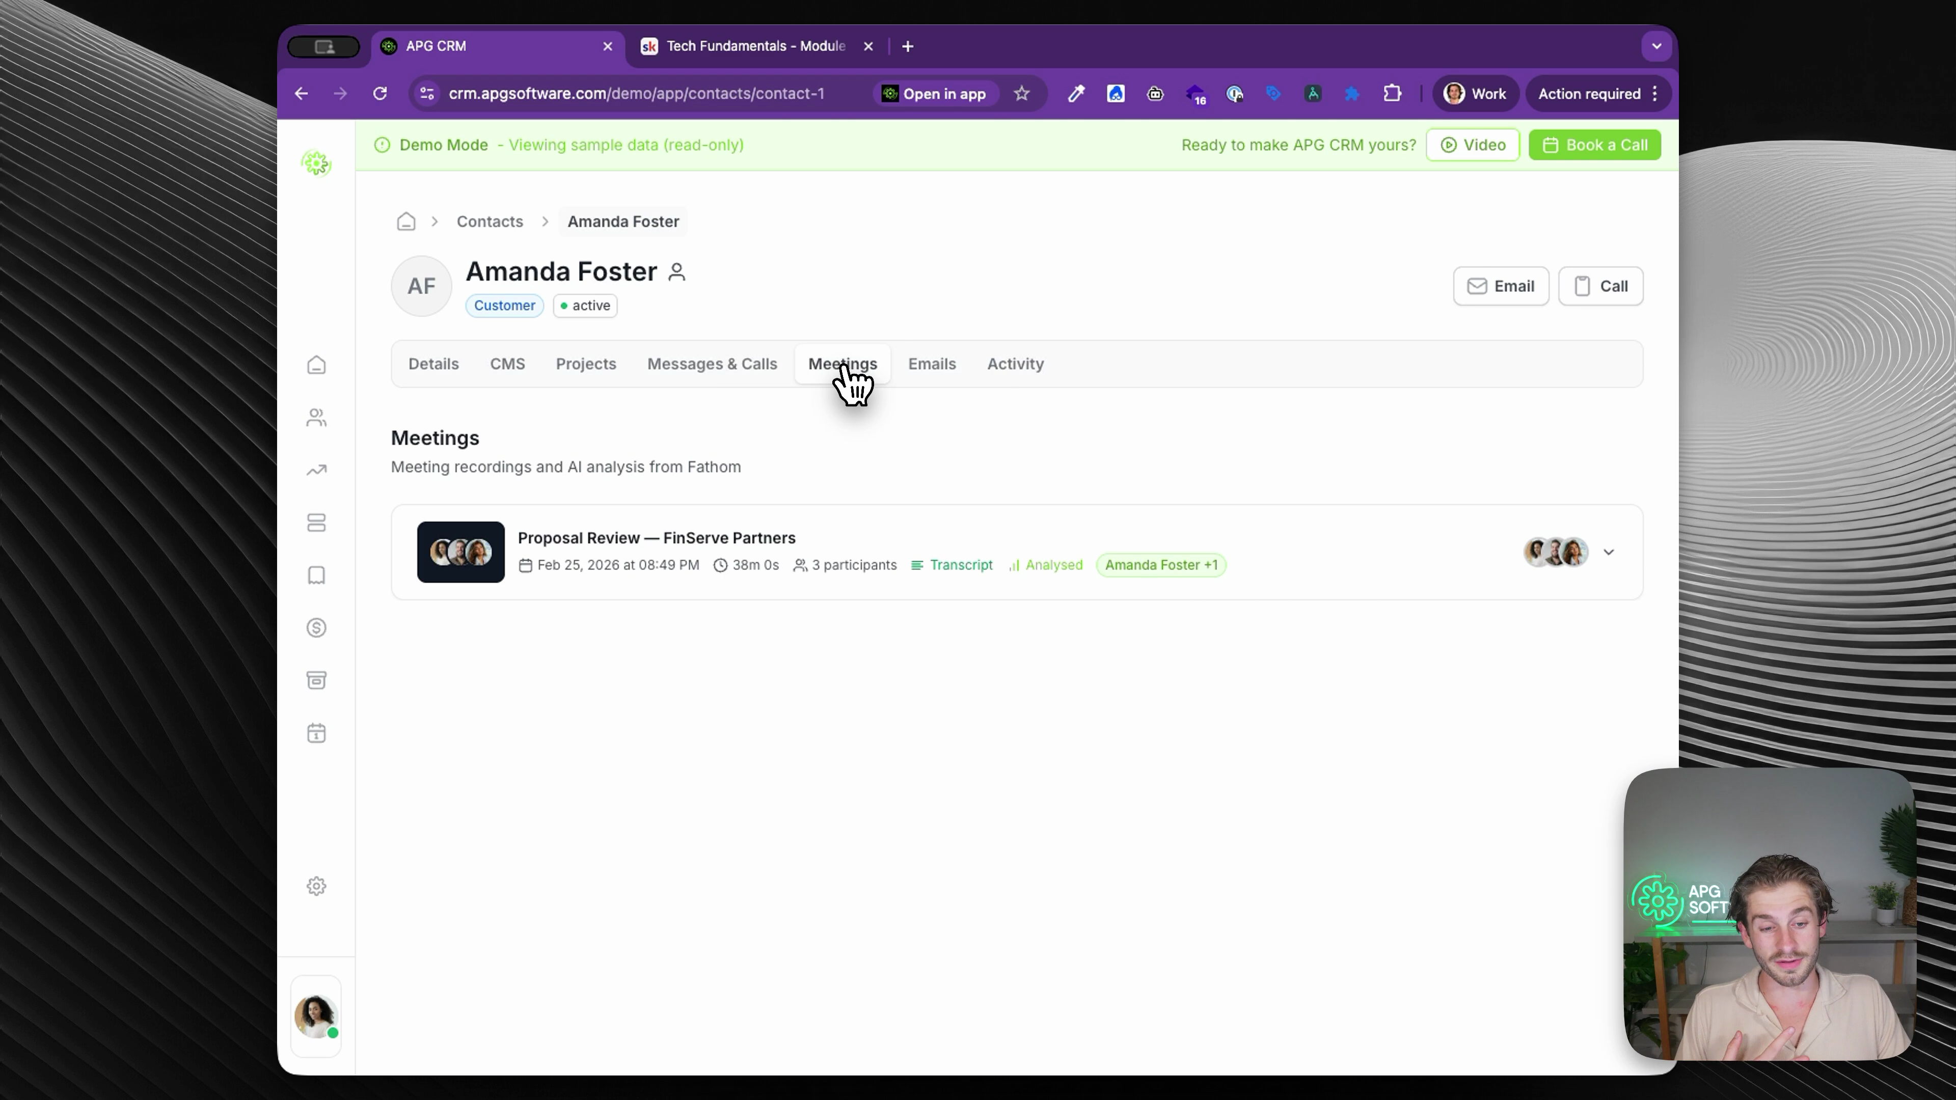Open the browser three-dot menu
Image resolution: width=1956 pixels, height=1100 pixels.
point(1654,93)
